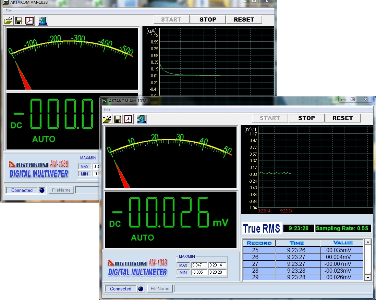Click connection indicator LED in back window

tap(42, 191)
